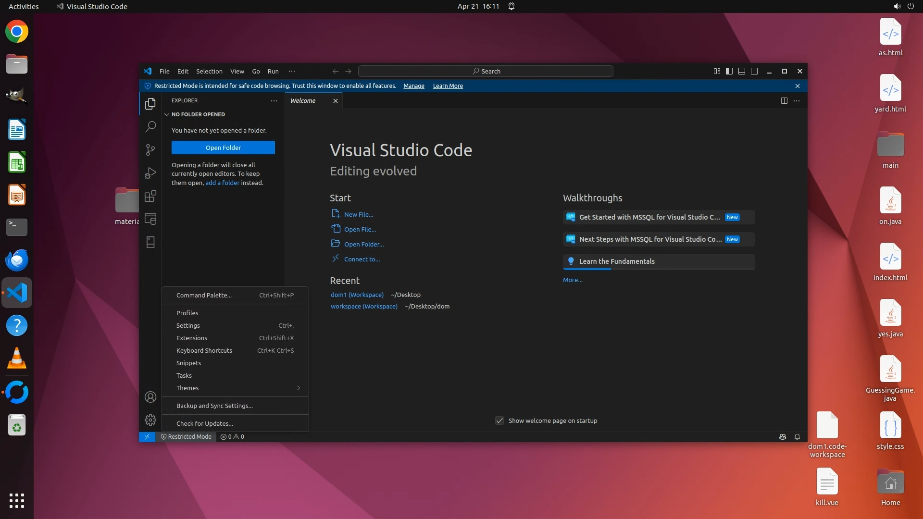The width and height of the screenshot is (923, 519).
Task: Open the Search view in activity bar
Action: coord(150,126)
